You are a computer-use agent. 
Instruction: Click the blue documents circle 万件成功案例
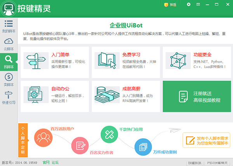(143, 147)
